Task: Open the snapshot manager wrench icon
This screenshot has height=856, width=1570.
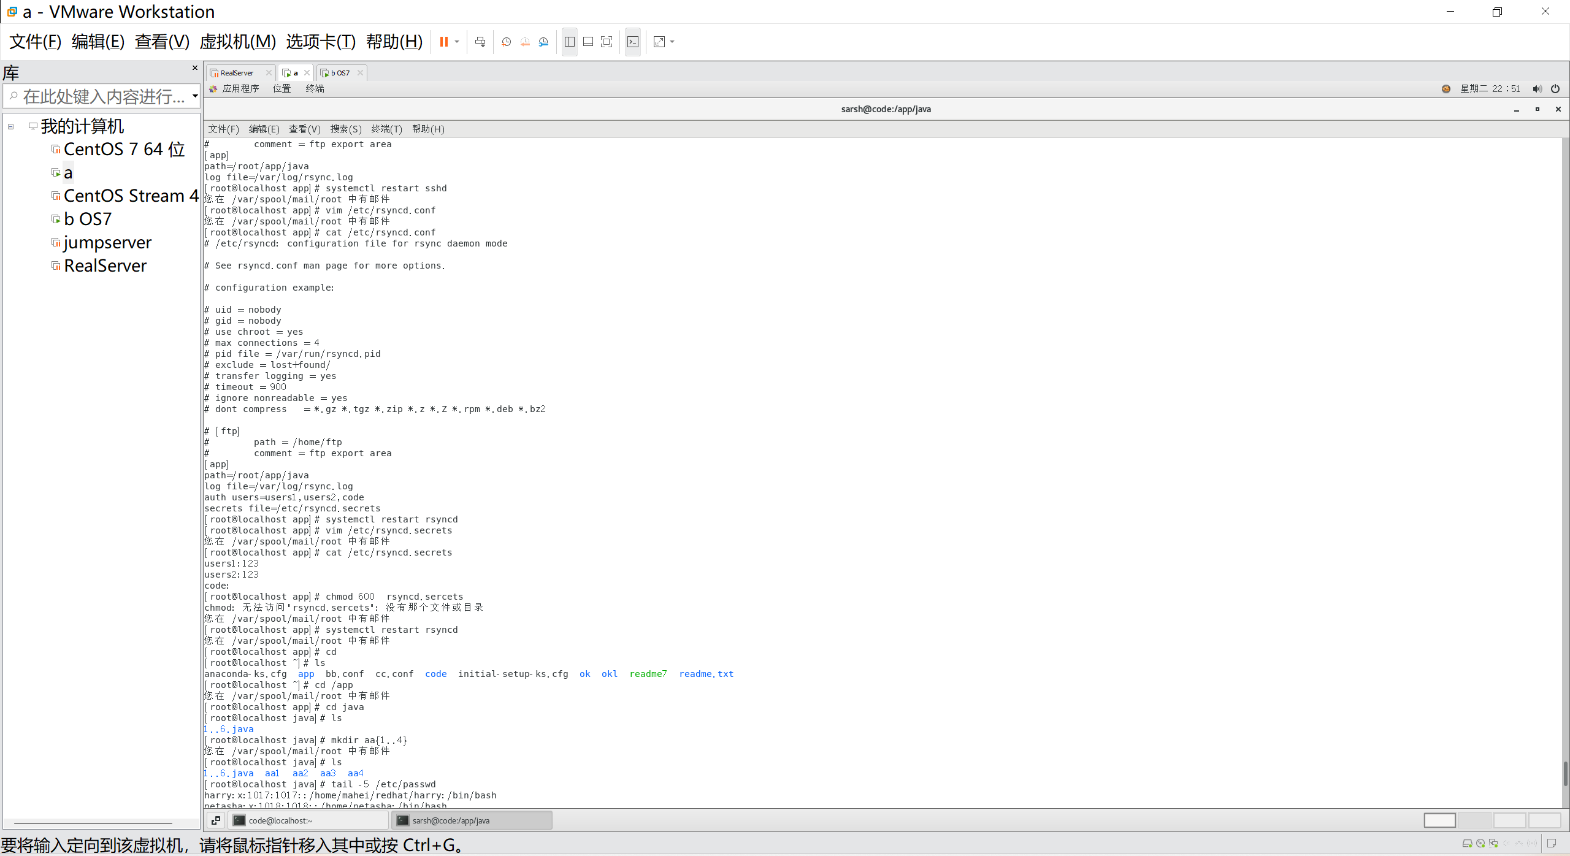Action: (544, 42)
